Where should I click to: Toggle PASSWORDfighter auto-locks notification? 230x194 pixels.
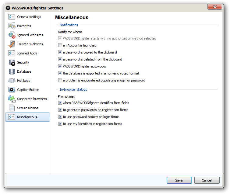[x=60, y=66]
